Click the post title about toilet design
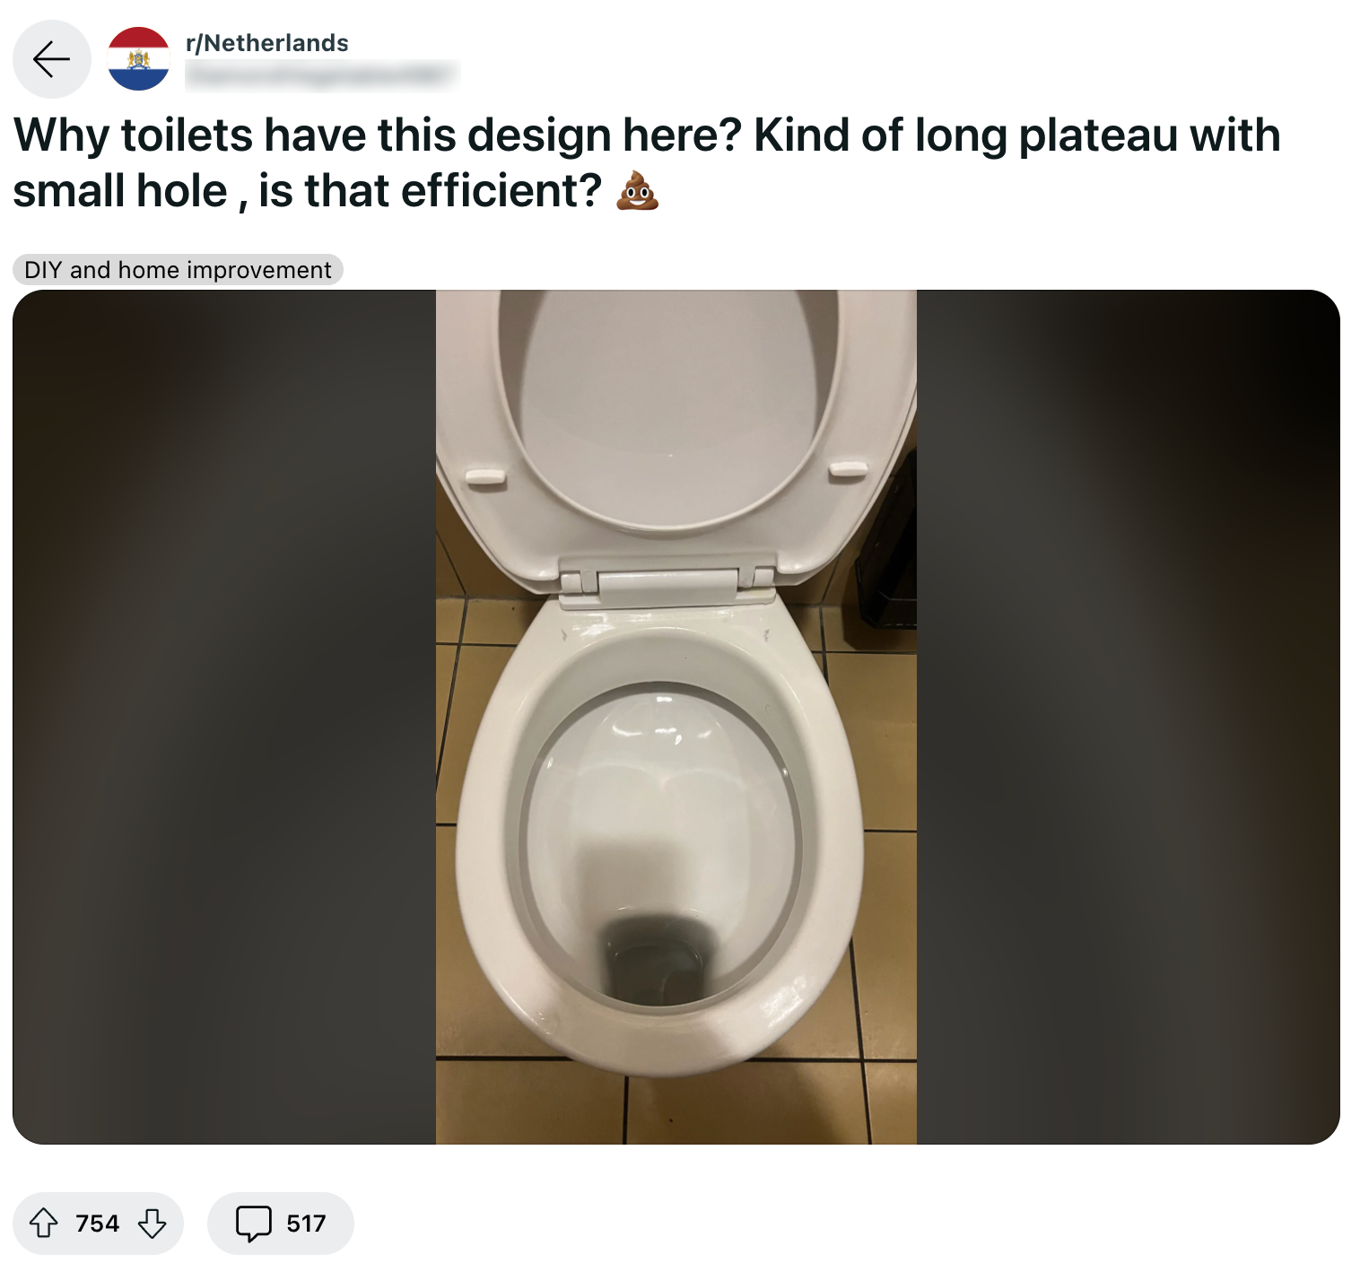1360x1272 pixels. pyautogui.click(x=646, y=162)
